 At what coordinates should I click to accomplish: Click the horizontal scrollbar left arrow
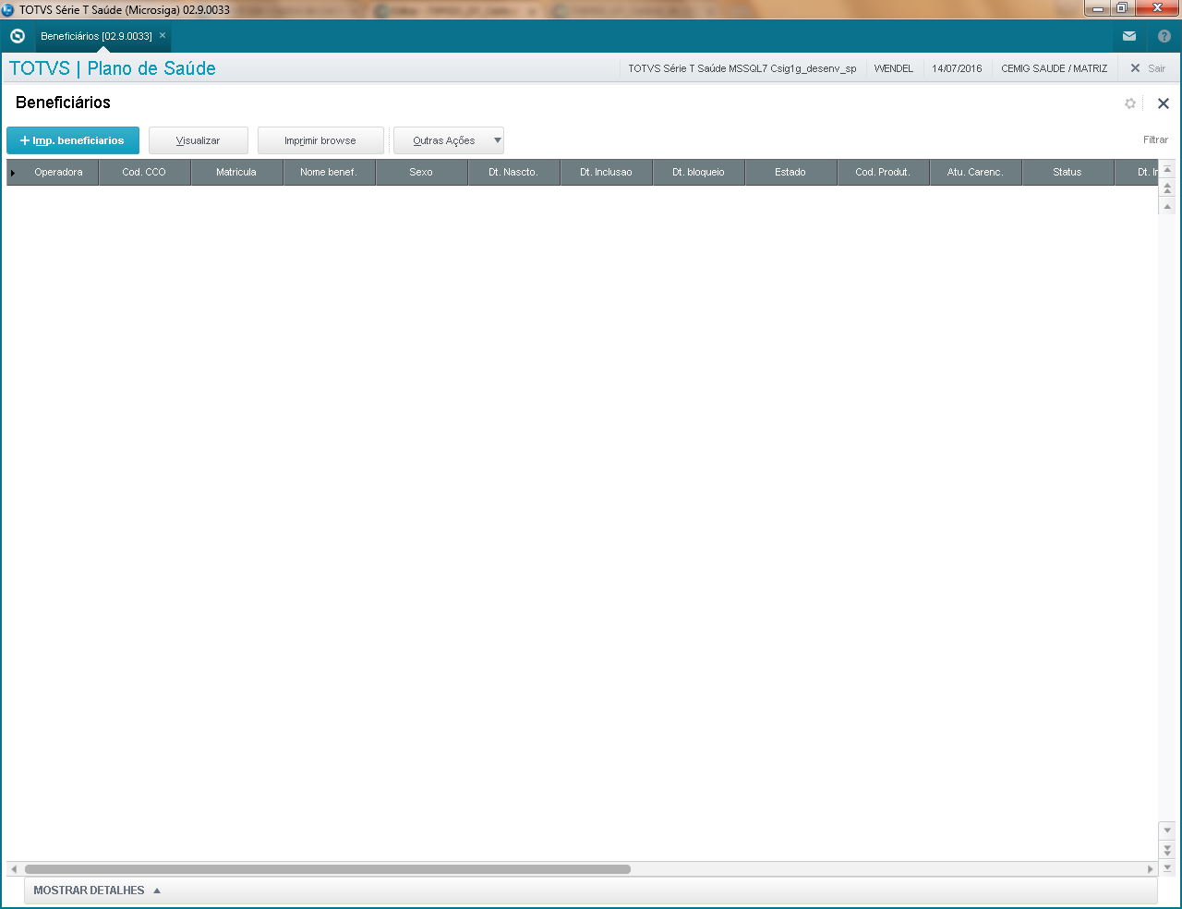(x=13, y=869)
